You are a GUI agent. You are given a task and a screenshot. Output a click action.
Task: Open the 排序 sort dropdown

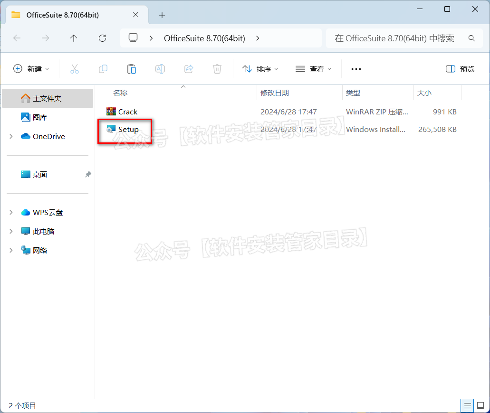260,69
